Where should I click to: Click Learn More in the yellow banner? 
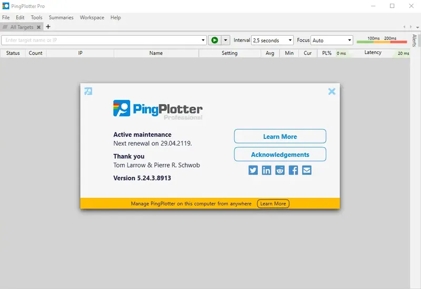pyautogui.click(x=273, y=204)
